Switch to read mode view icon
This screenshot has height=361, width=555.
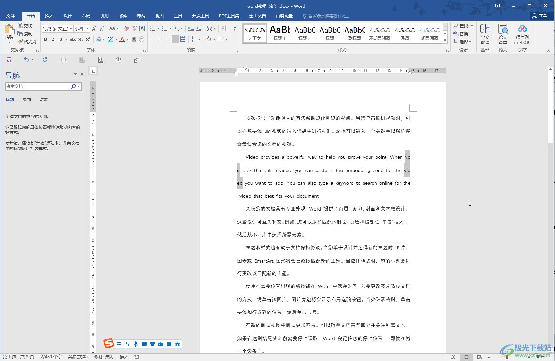(x=453, y=357)
